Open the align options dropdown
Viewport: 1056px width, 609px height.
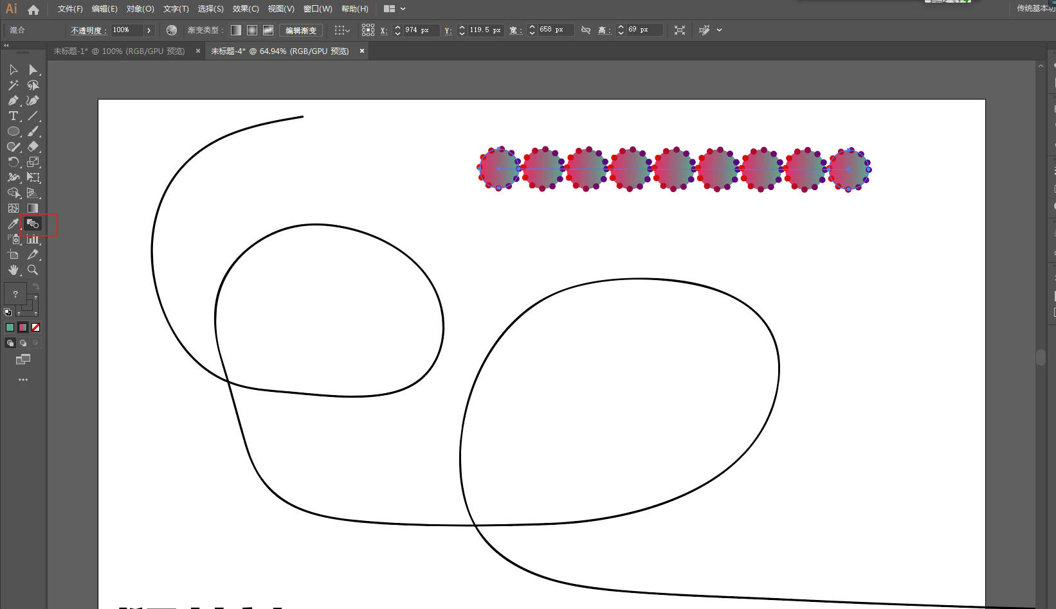click(x=341, y=30)
